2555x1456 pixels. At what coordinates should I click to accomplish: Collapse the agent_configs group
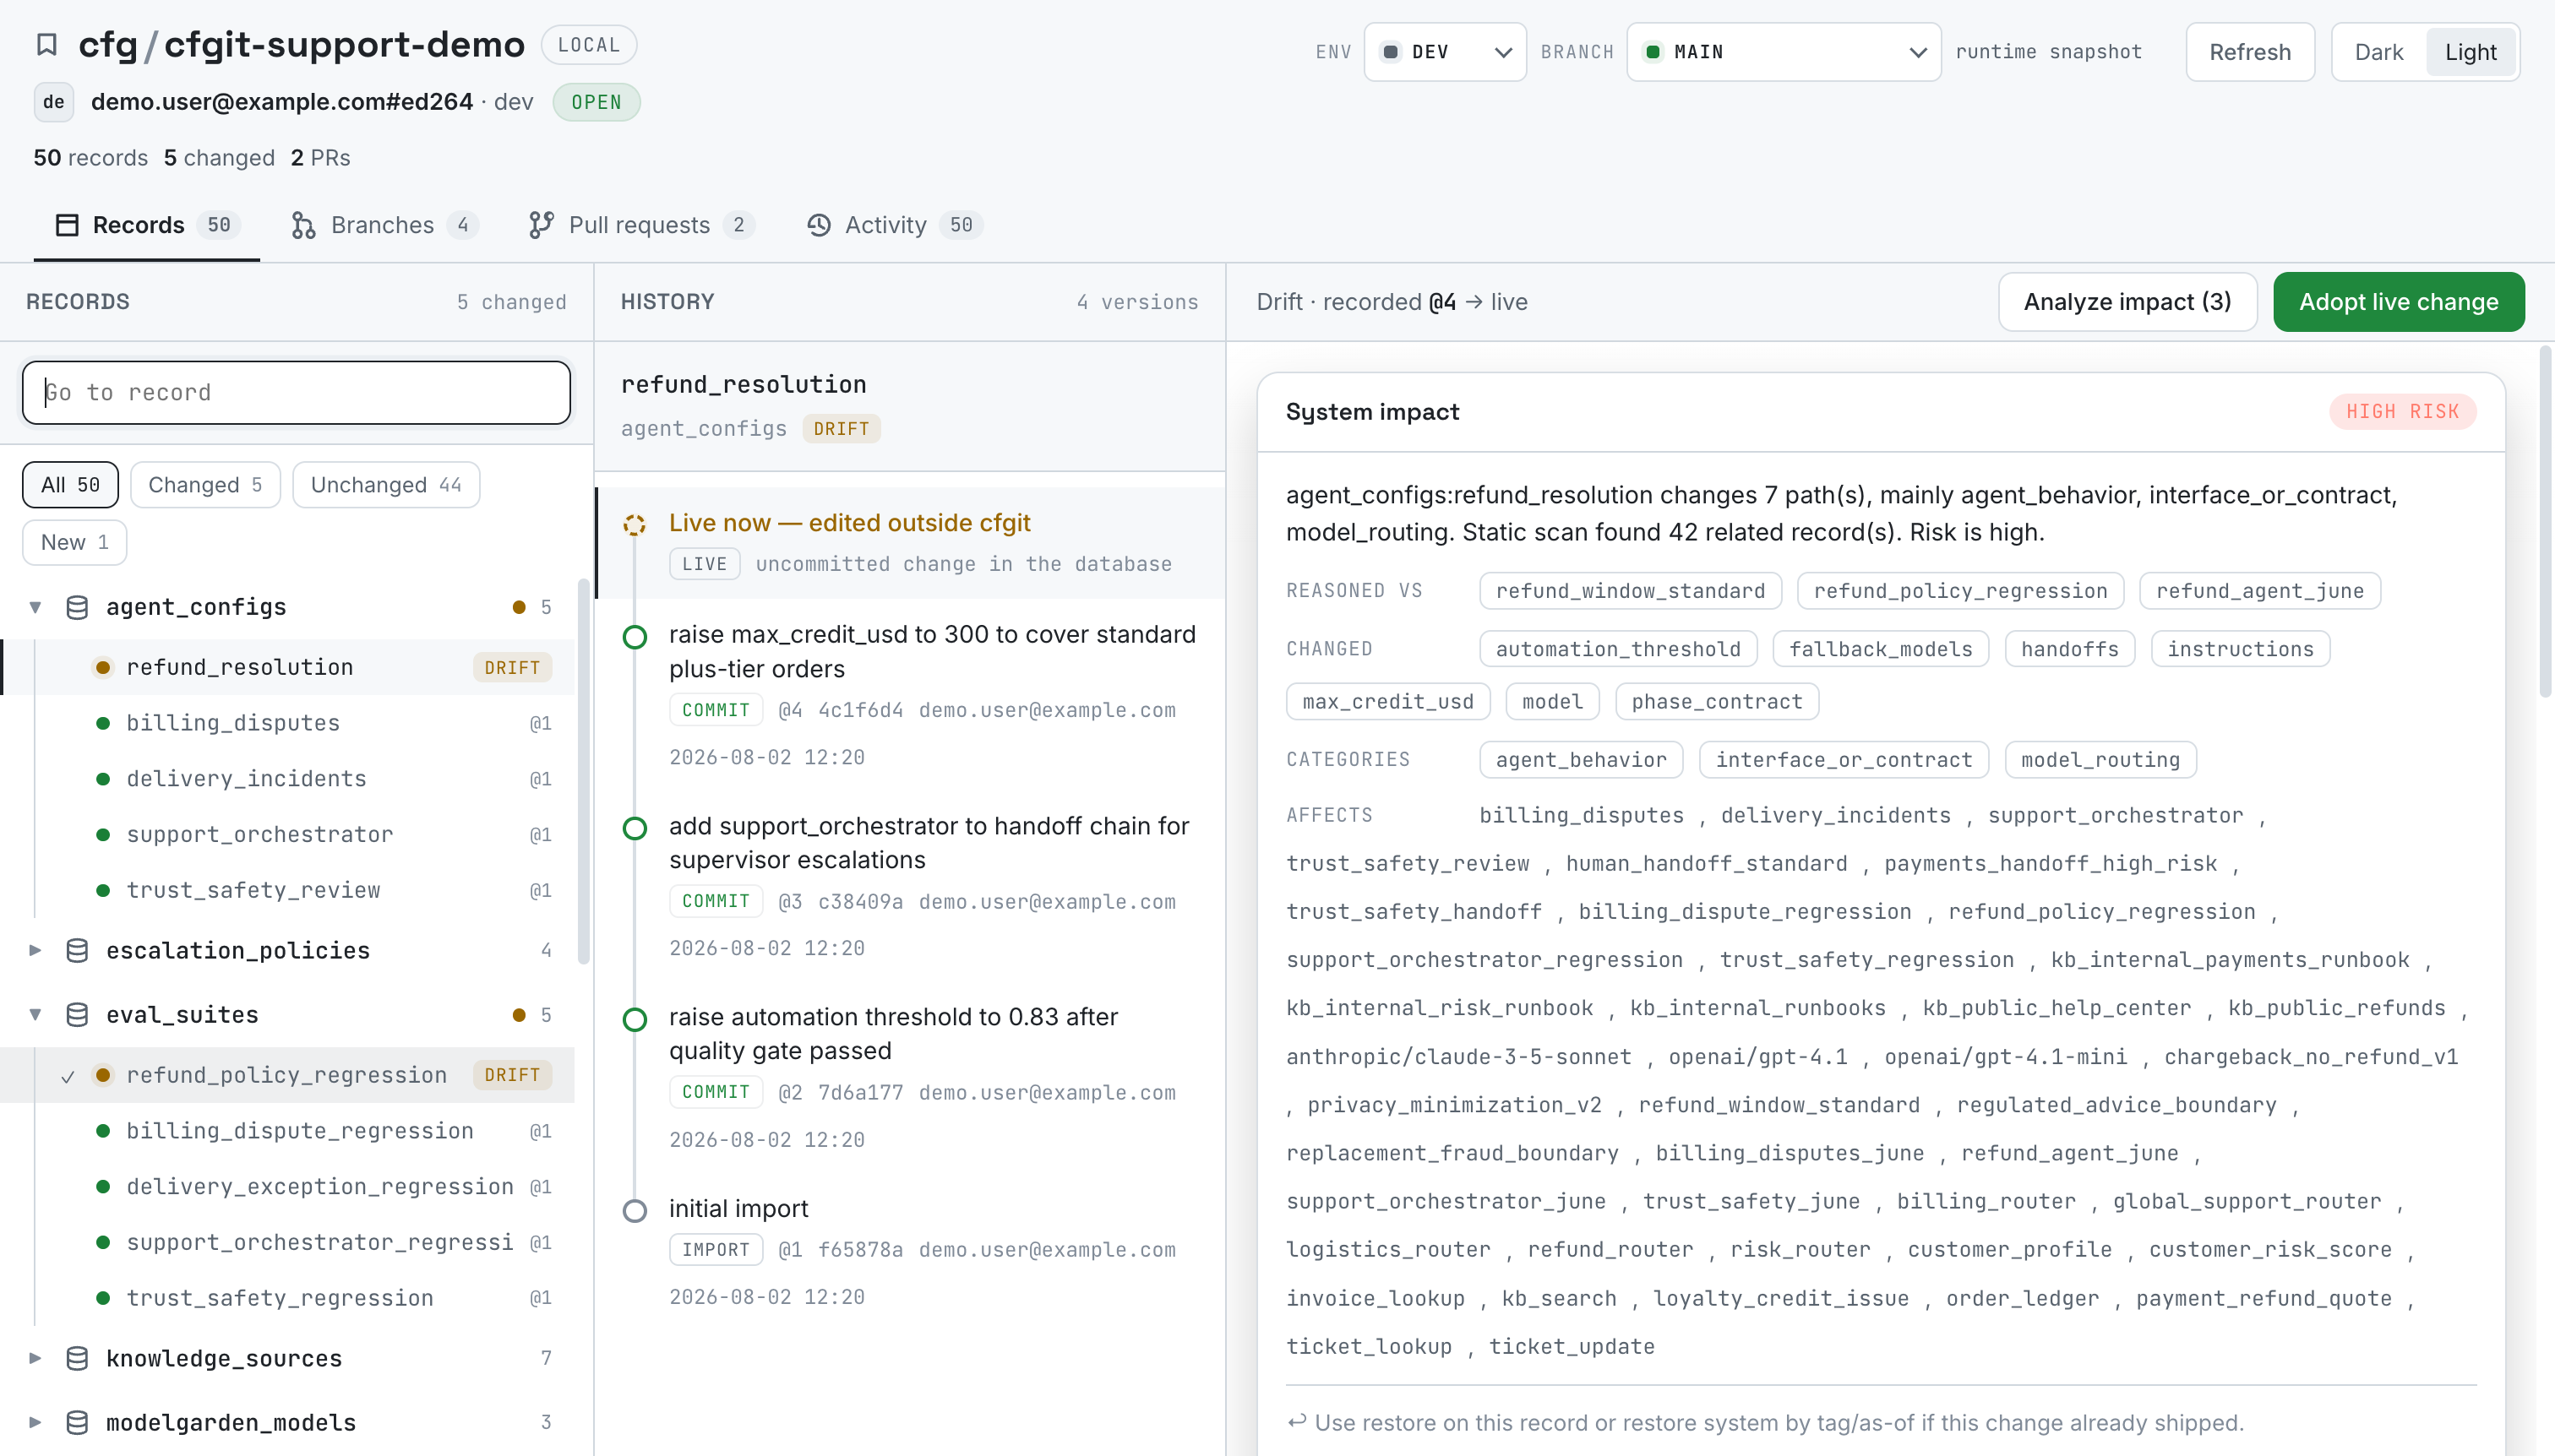[35, 607]
